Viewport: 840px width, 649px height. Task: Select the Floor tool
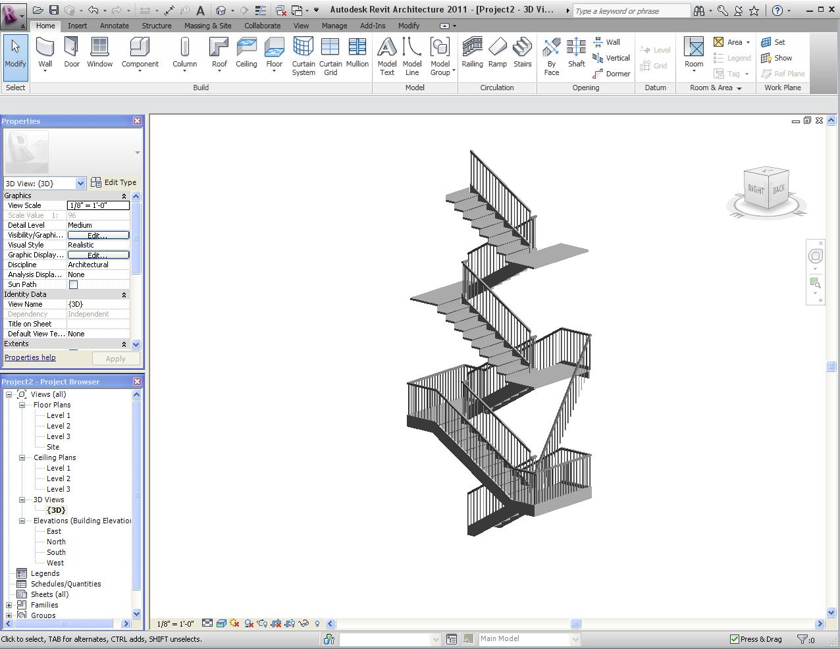pyautogui.click(x=275, y=54)
